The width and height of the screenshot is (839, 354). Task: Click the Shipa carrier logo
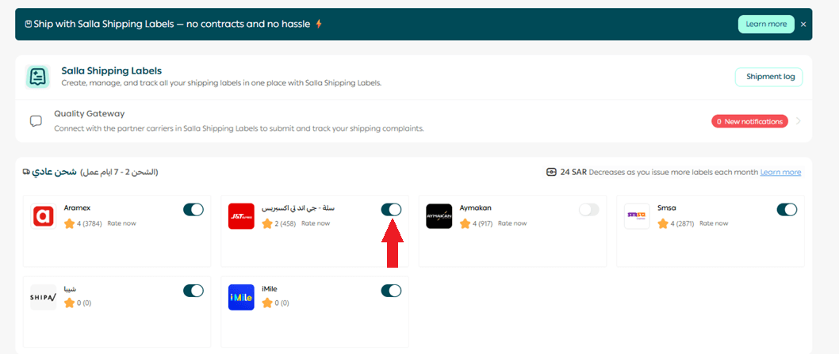pyautogui.click(x=44, y=297)
